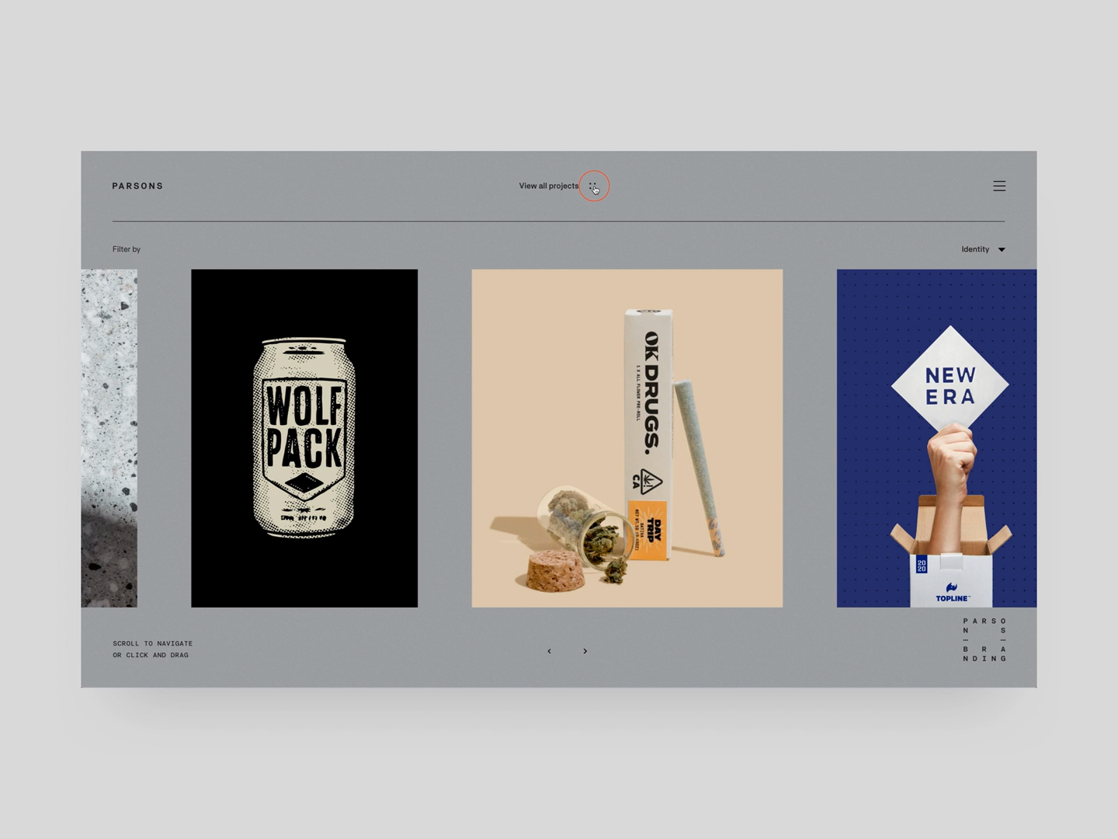The image size is (1118, 839).
Task: Click the View all projects link
Action: [x=548, y=186]
